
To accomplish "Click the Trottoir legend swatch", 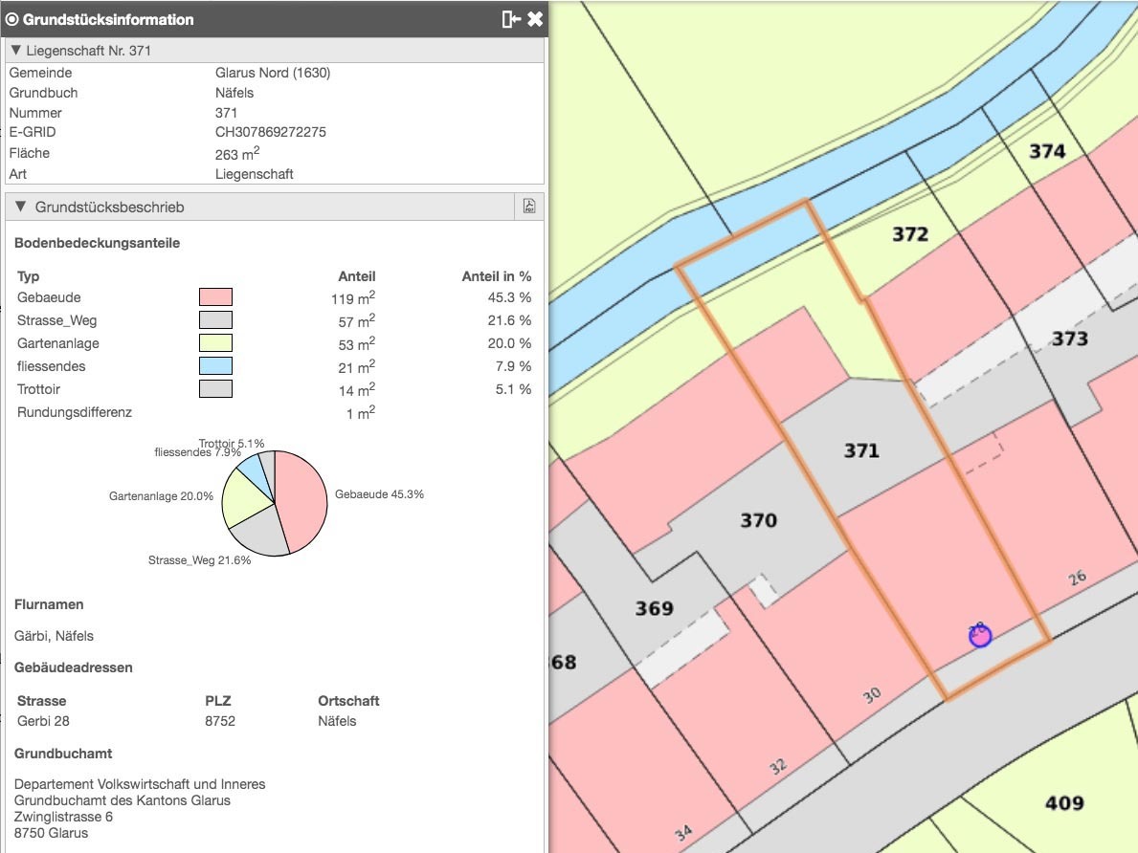I will [x=215, y=389].
